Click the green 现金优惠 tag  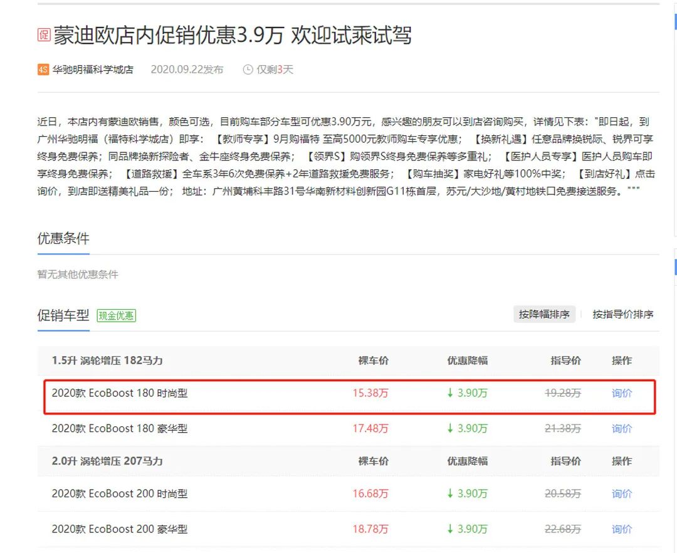pos(115,317)
